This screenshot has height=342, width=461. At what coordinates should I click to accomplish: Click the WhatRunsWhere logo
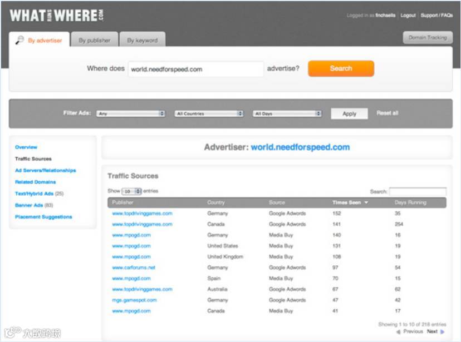pyautogui.click(x=56, y=15)
